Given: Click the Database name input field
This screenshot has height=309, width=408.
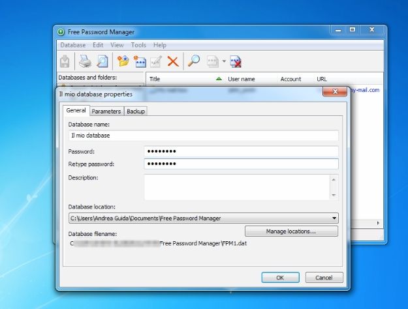Looking at the screenshot, I should [x=204, y=136].
